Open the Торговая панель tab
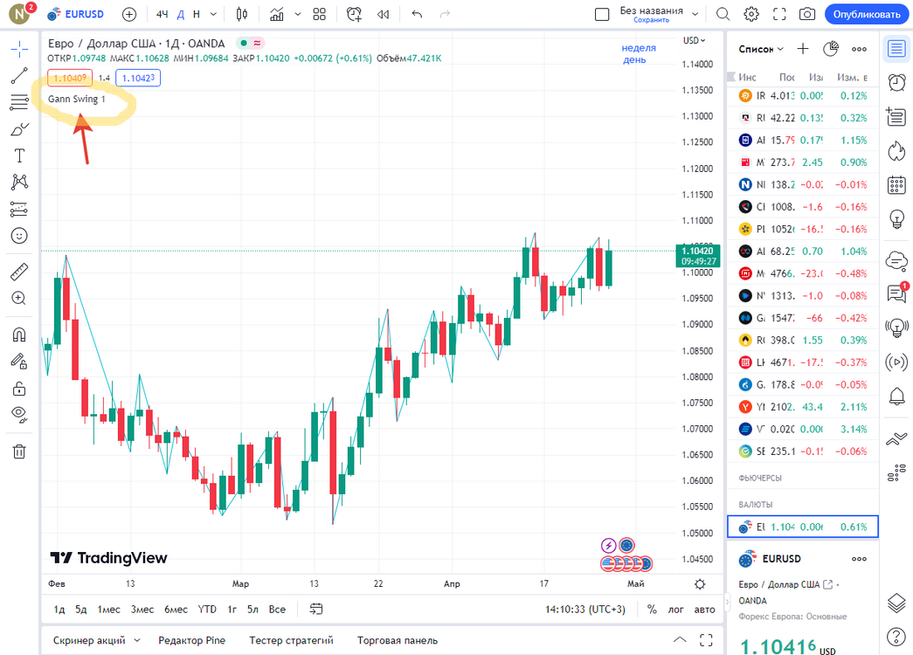Viewport: 913px width, 655px height. coord(398,640)
